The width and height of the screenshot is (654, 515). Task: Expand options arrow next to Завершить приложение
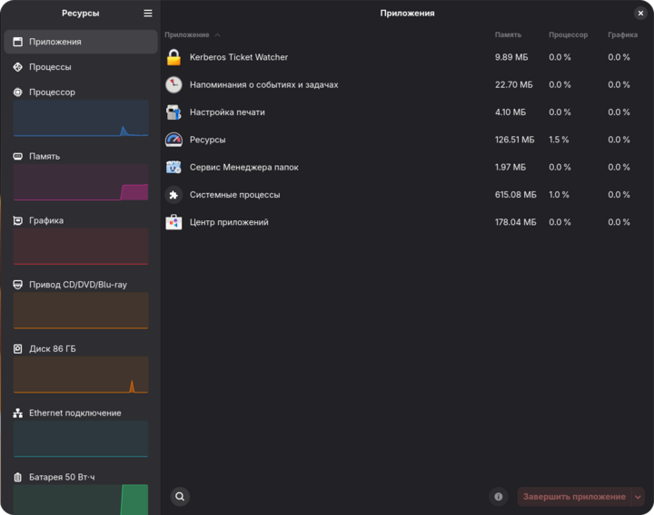coord(638,497)
